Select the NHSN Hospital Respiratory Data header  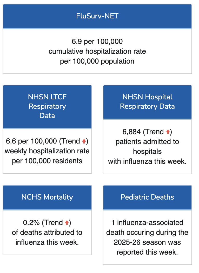(147, 102)
